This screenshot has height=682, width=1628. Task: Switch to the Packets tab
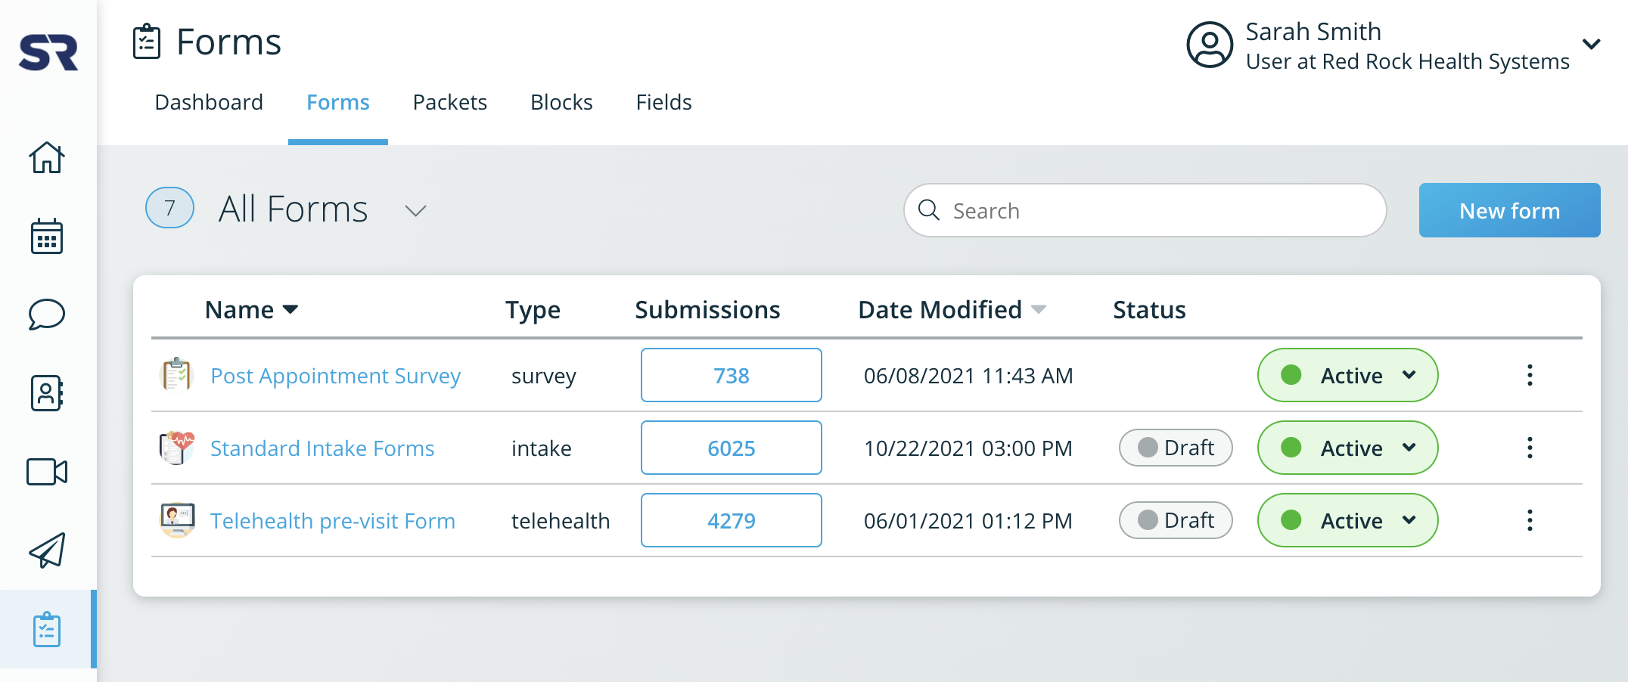(x=449, y=102)
